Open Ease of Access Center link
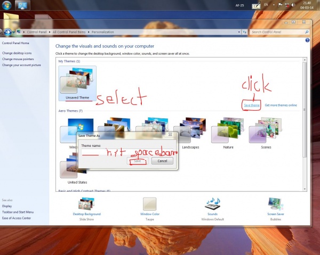This screenshot has width=320, height=255. (17, 218)
